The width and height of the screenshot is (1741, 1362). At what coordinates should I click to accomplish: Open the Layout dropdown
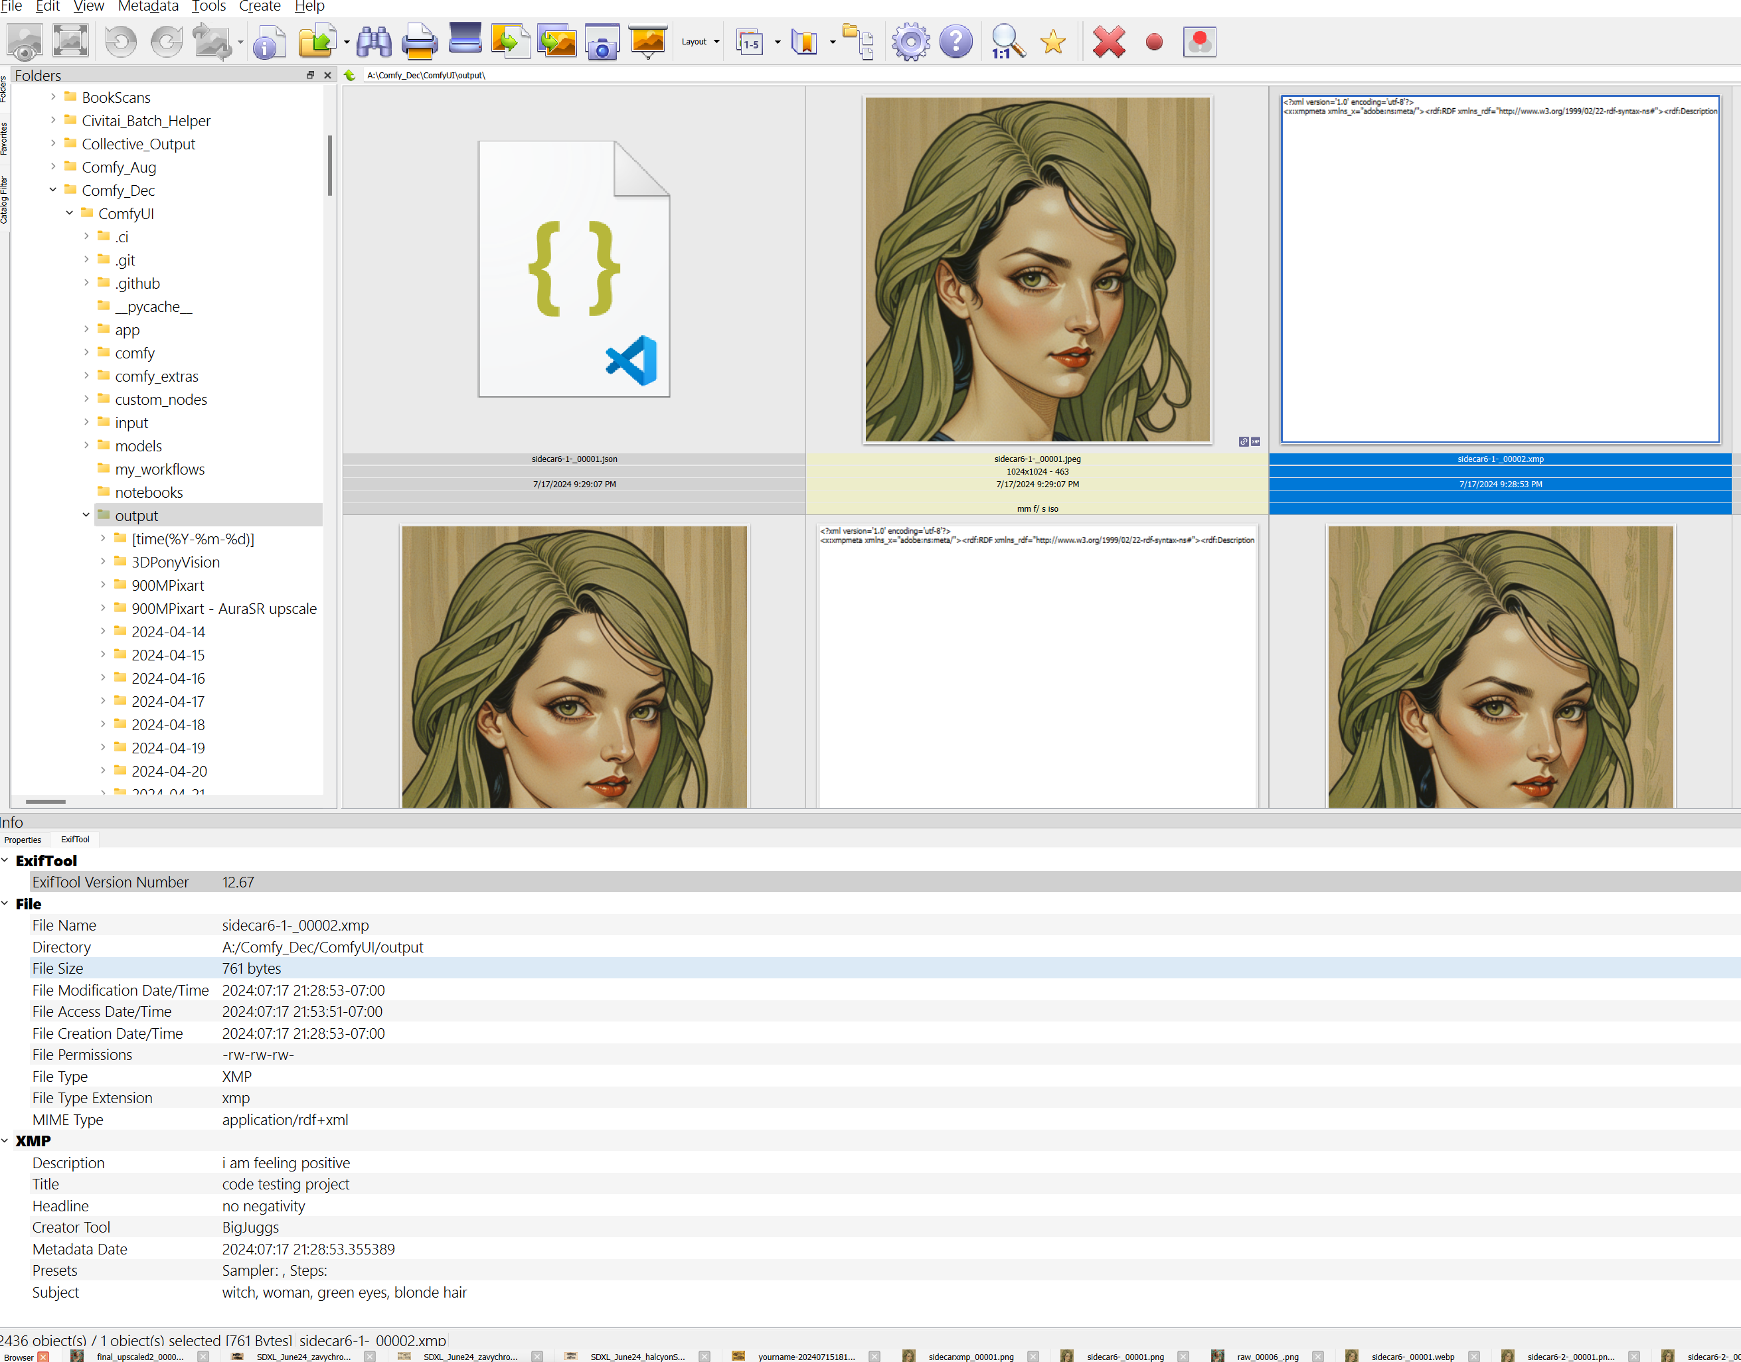pyautogui.click(x=701, y=41)
